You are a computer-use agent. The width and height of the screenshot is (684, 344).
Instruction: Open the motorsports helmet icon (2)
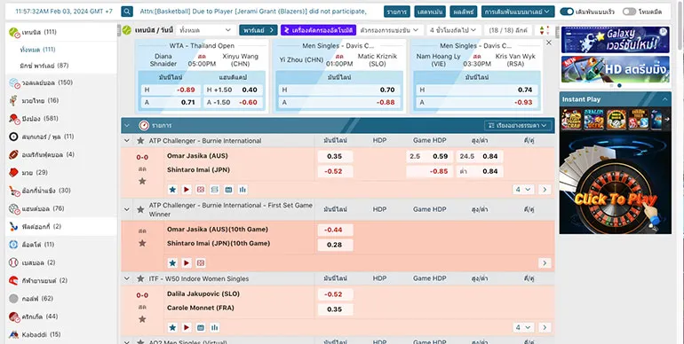pos(14,281)
